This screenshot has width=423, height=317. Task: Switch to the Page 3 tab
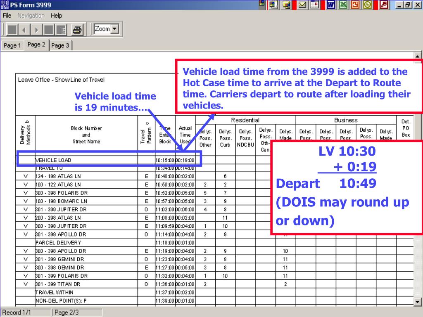click(x=60, y=45)
